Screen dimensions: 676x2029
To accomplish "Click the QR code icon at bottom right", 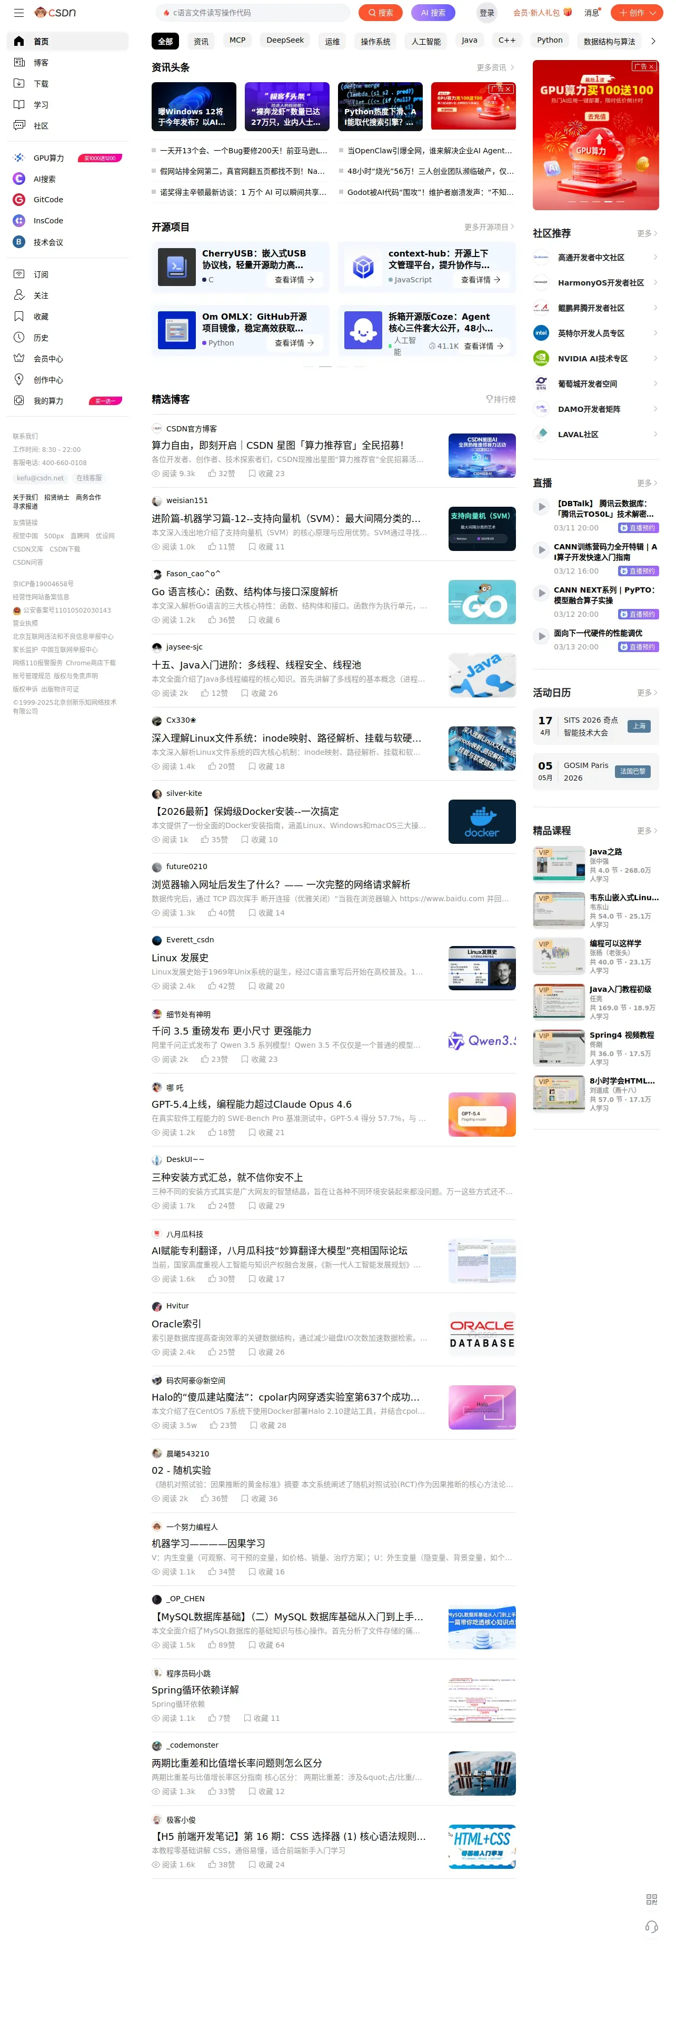I will (651, 1899).
